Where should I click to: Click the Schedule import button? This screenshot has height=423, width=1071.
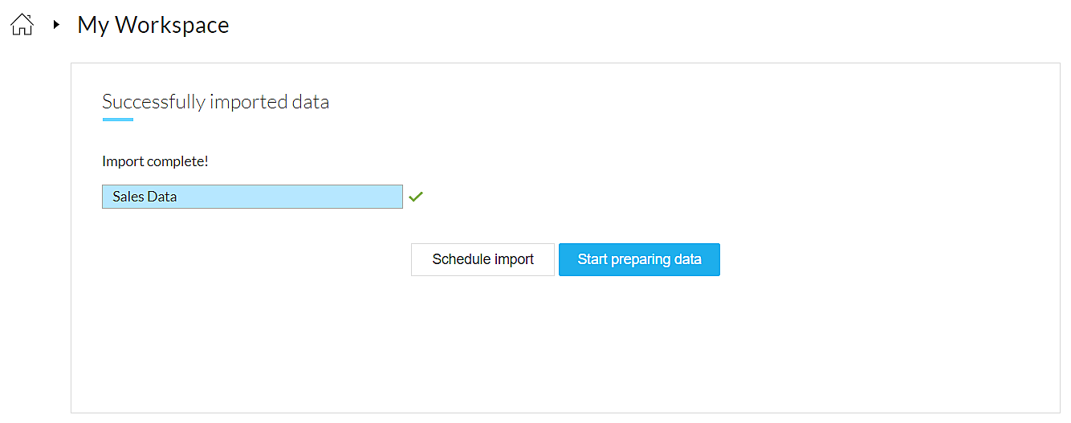483,259
